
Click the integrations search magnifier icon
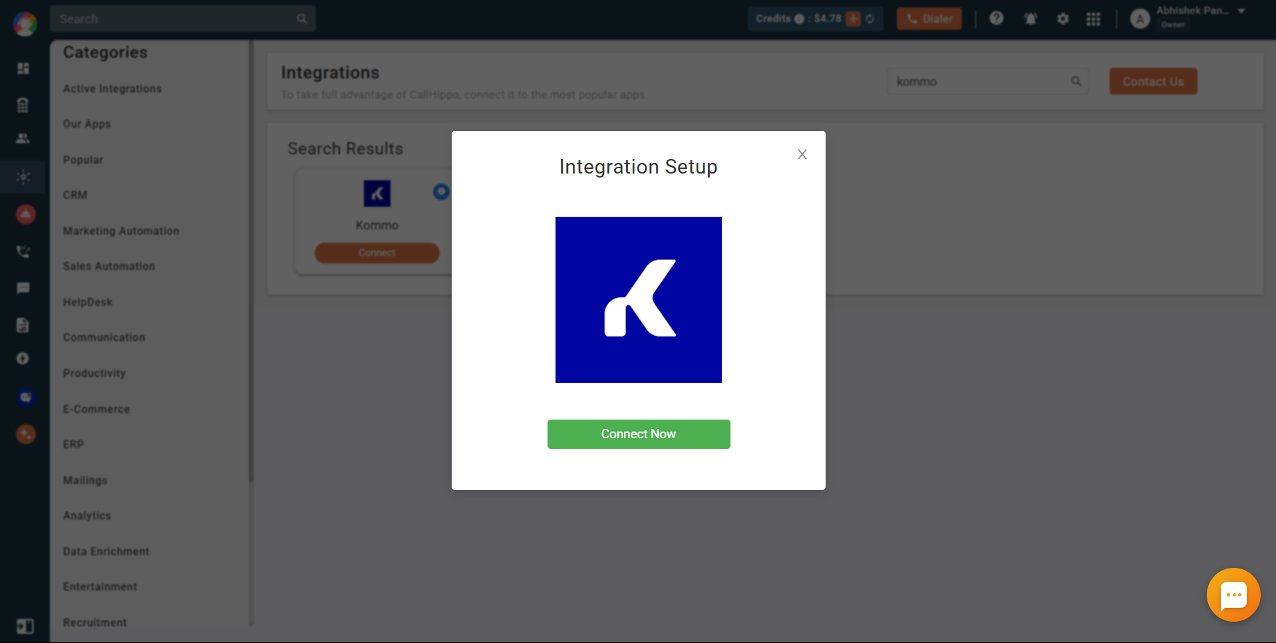tap(1076, 81)
